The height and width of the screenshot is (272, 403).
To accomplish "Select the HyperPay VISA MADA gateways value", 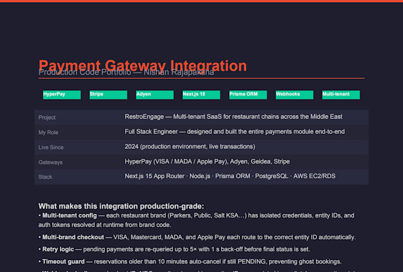I will tap(207, 161).
